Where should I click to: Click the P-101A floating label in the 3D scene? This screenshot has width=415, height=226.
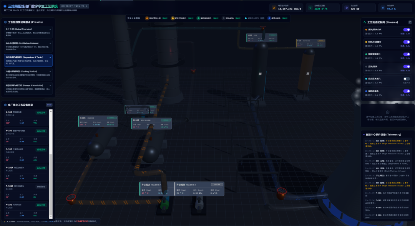point(157,189)
